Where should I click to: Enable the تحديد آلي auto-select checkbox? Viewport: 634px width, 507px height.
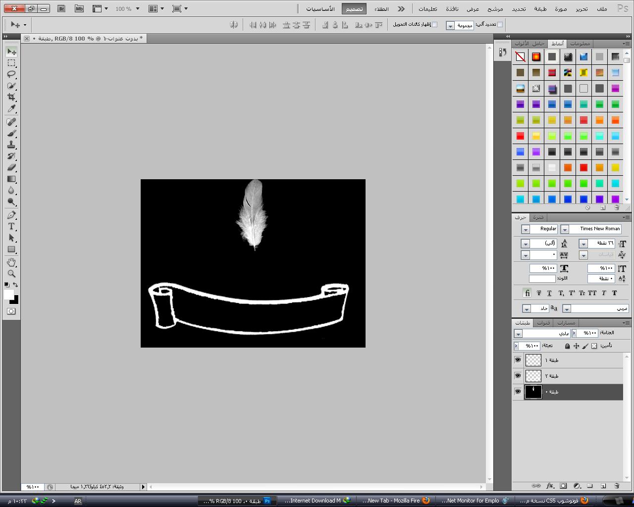point(500,24)
